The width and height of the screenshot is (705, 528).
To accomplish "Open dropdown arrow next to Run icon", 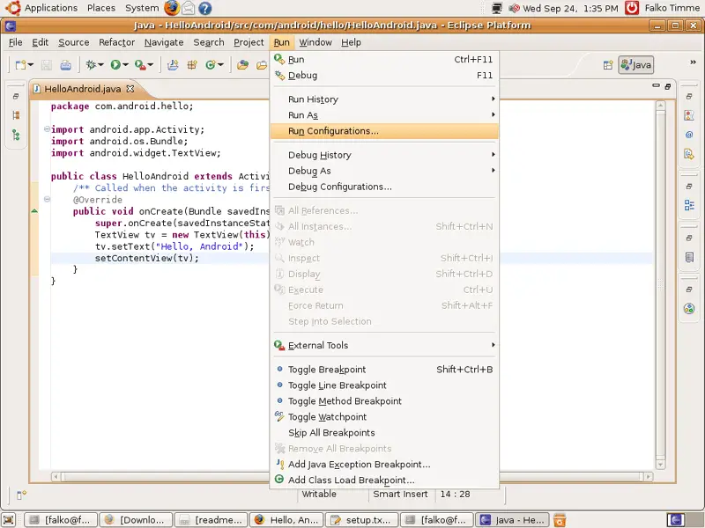I will coord(125,65).
